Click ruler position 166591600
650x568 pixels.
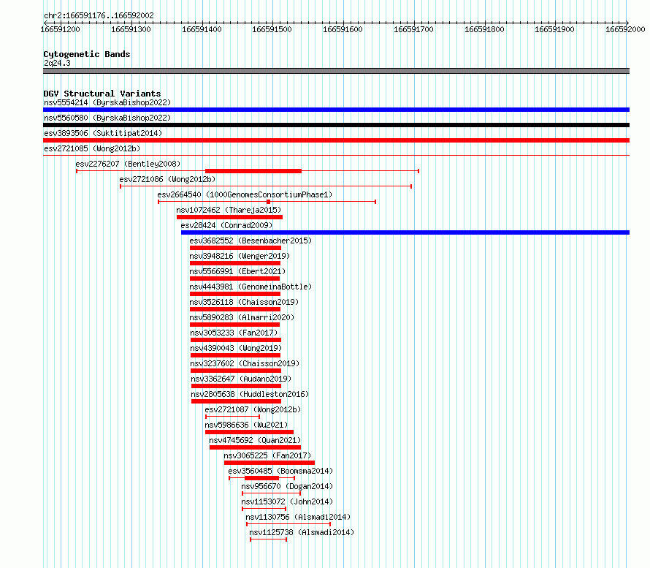pos(343,29)
